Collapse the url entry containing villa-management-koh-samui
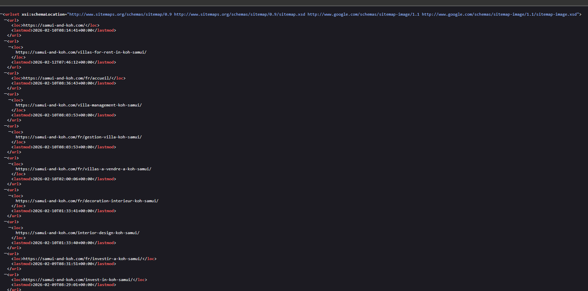The width and height of the screenshot is (588, 291). [x=6, y=94]
